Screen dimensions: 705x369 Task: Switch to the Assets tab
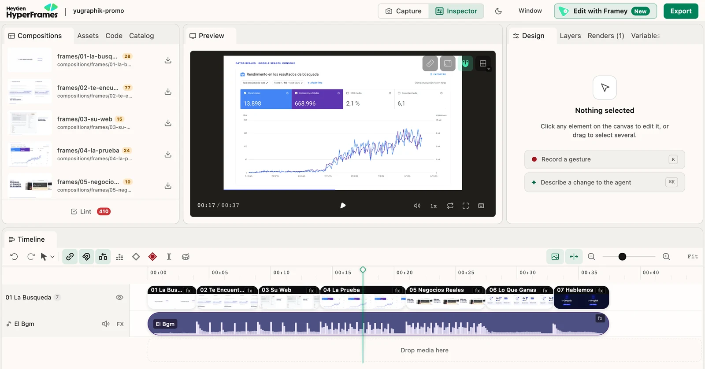point(88,36)
